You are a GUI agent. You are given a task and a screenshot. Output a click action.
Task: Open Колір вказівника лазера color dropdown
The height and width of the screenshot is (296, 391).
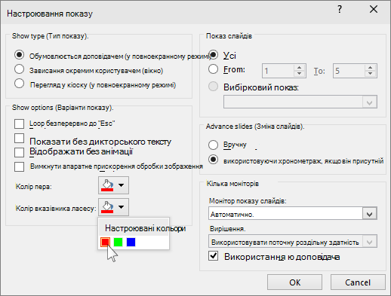point(113,207)
